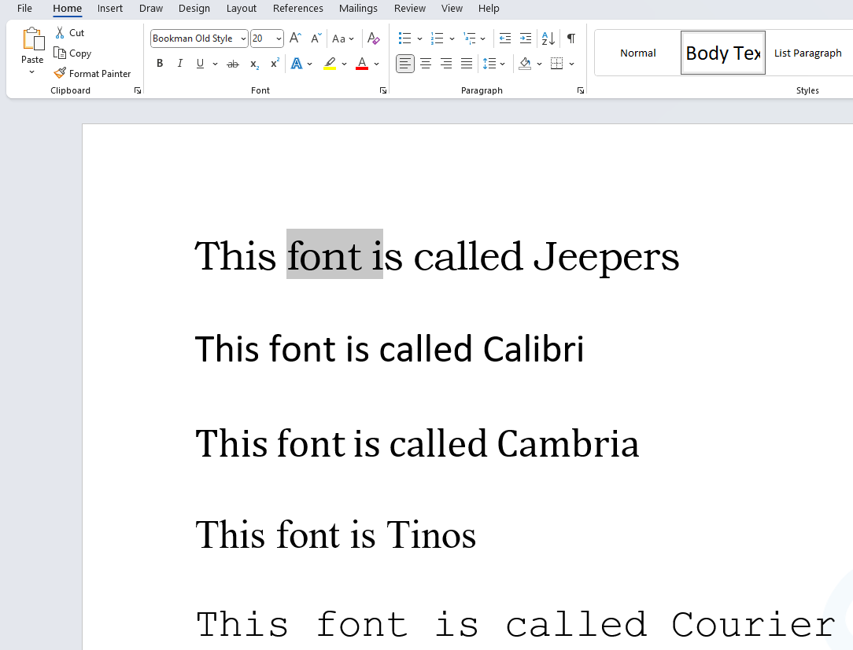The width and height of the screenshot is (853, 650).
Task: Apply the red font color swatch
Action: coord(362,64)
